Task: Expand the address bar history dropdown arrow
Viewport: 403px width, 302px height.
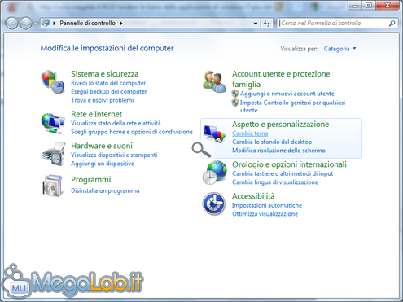Action: point(256,24)
